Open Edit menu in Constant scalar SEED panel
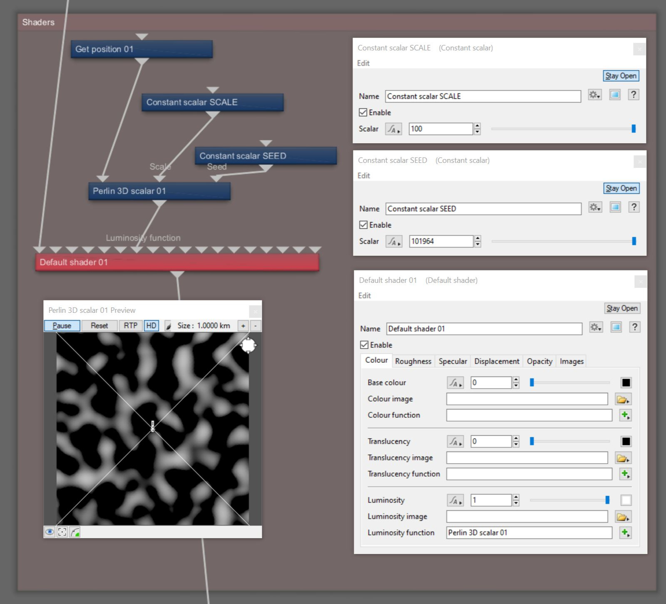The width and height of the screenshot is (666, 604). click(363, 175)
